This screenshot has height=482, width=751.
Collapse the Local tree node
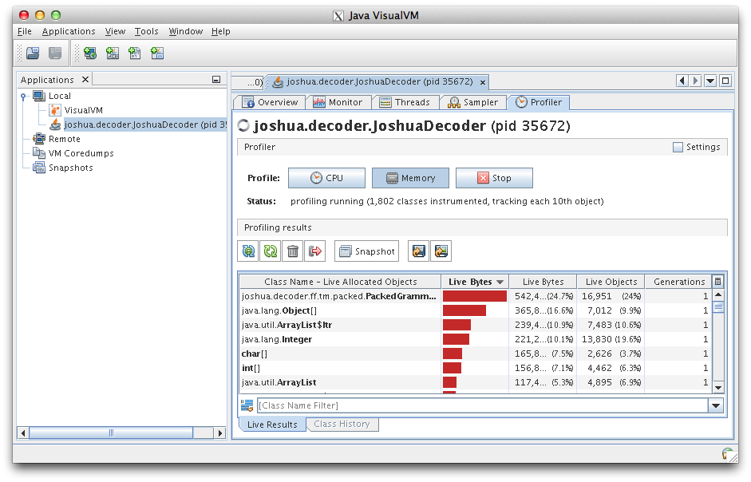point(23,97)
